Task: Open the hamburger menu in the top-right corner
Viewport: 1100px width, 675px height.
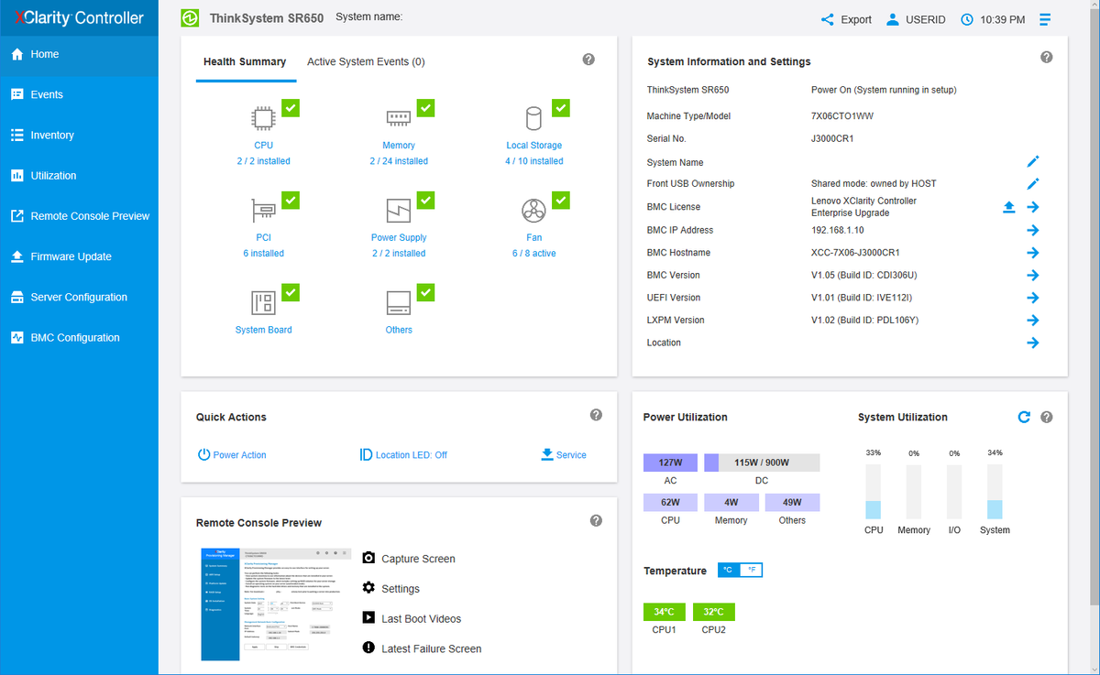Action: click(1045, 18)
